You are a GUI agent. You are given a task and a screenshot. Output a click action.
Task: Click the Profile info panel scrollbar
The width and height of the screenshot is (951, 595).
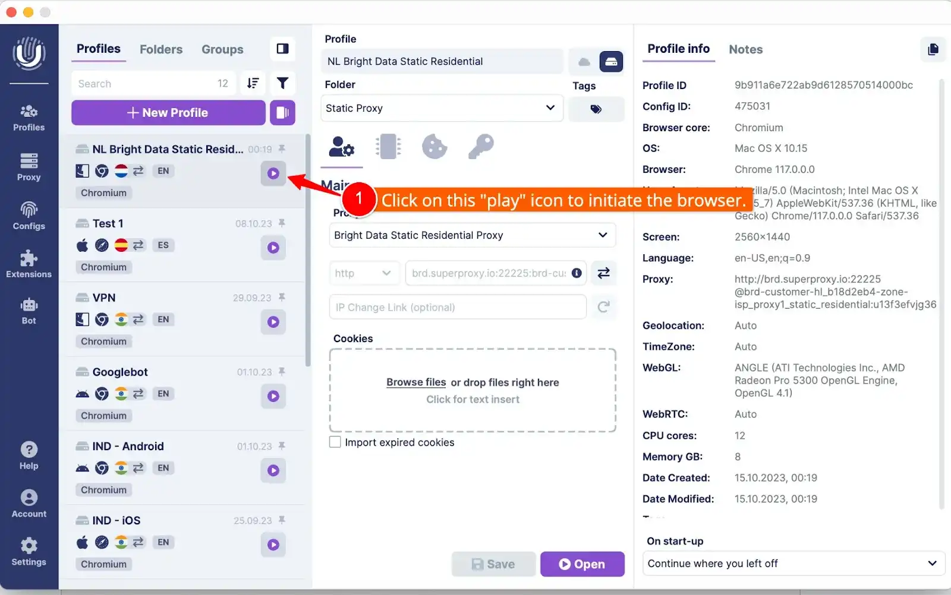click(x=941, y=294)
